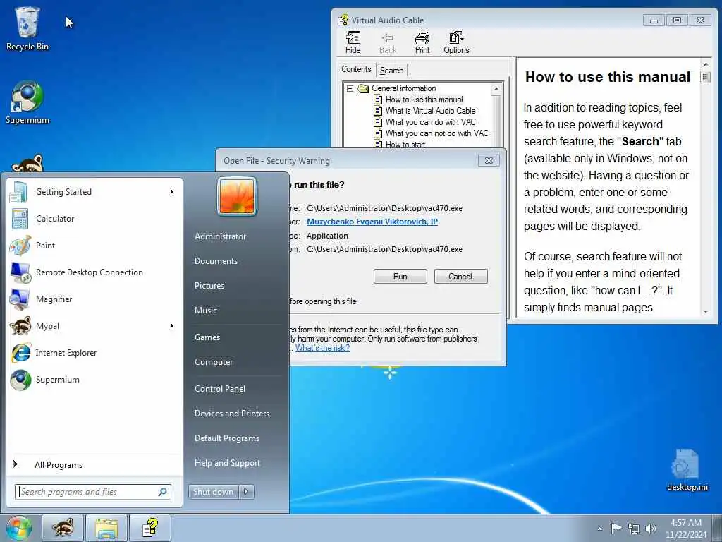Click the magnifying glass in Start search box

163,492
